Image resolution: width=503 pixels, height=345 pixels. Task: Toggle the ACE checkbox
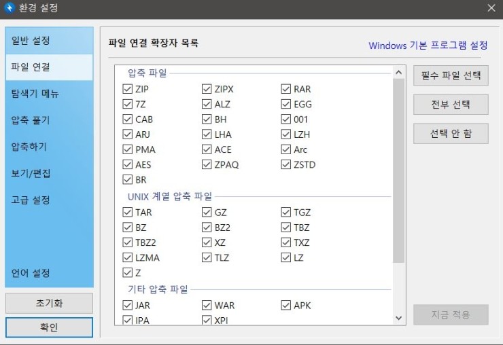[207, 149]
